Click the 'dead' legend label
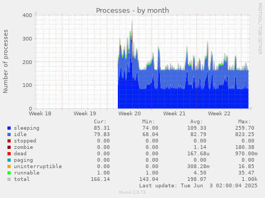Screen dimensions: 265x198 click(x=20, y=154)
